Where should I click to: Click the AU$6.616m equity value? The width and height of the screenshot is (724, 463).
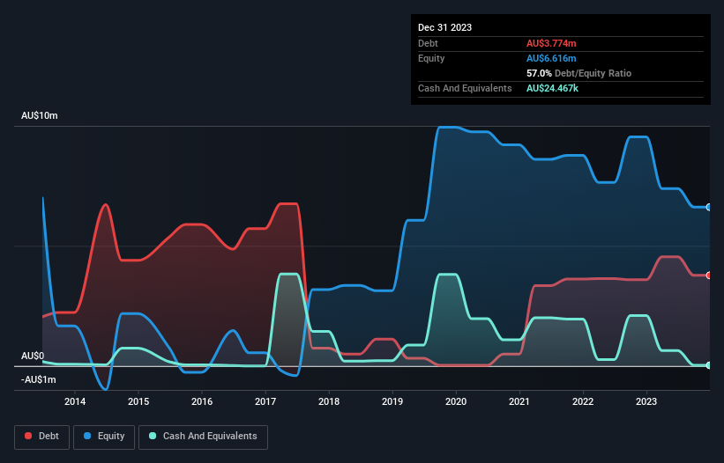point(551,58)
